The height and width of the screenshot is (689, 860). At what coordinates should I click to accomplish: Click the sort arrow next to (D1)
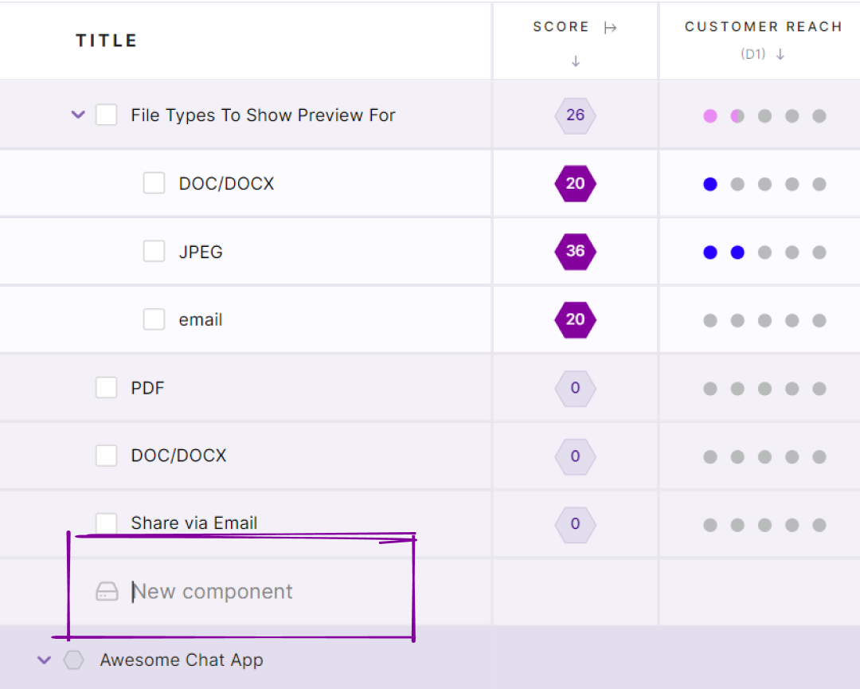coord(780,54)
